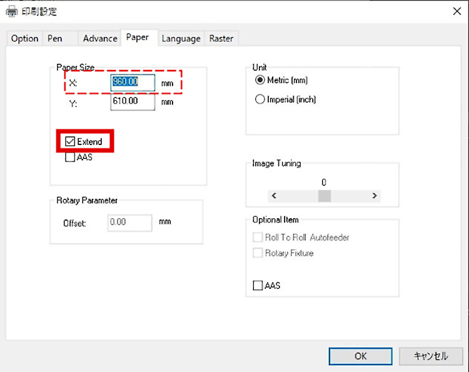Click the mm label next to Y field
This screenshot has height=372, width=469.
167,103
